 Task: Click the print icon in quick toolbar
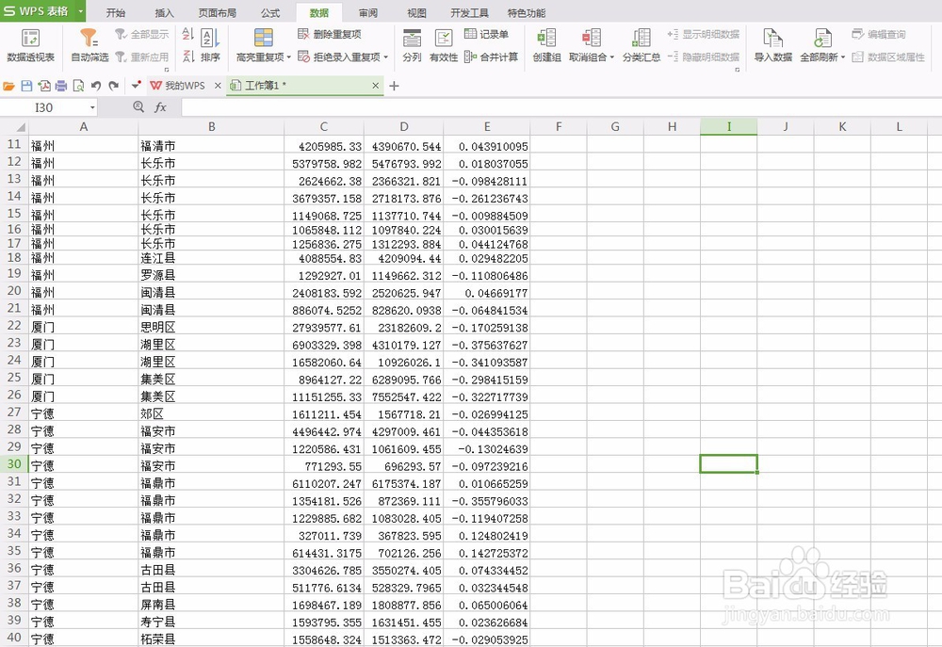[x=60, y=86]
